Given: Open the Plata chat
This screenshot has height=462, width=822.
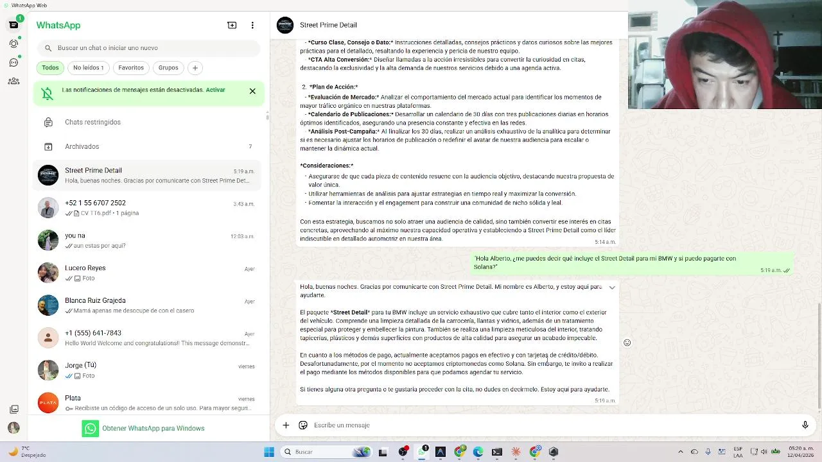Looking at the screenshot, I should 148,402.
